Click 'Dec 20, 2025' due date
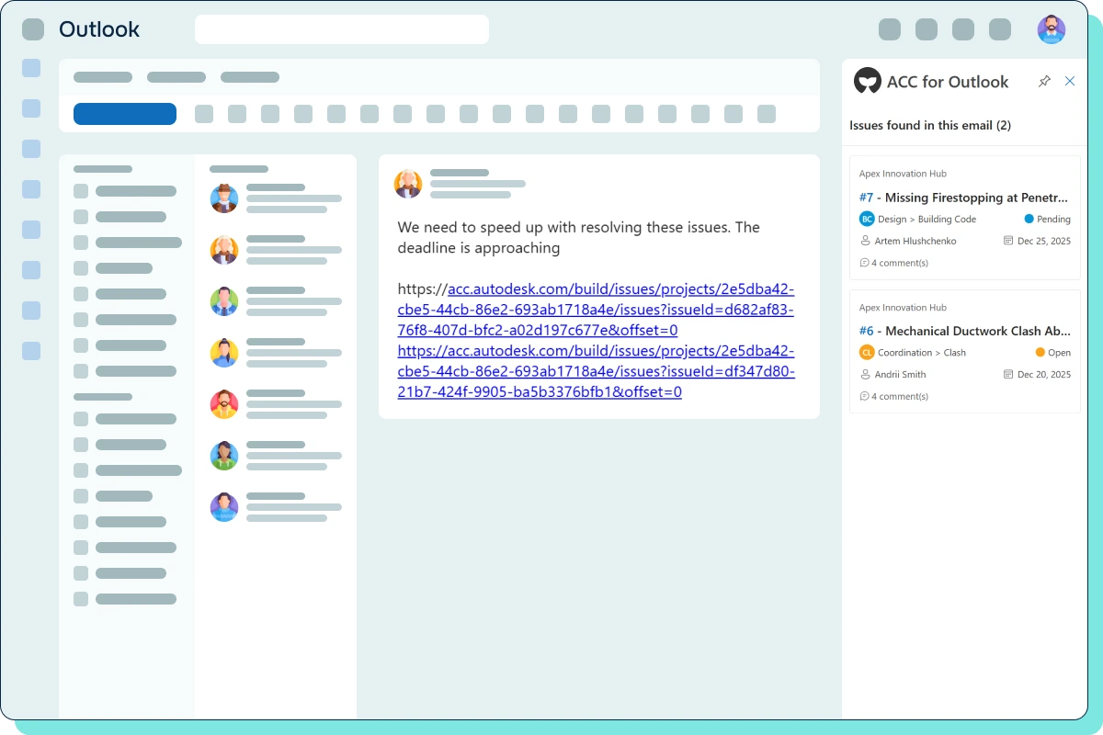This screenshot has height=735, width=1103. coord(1044,374)
